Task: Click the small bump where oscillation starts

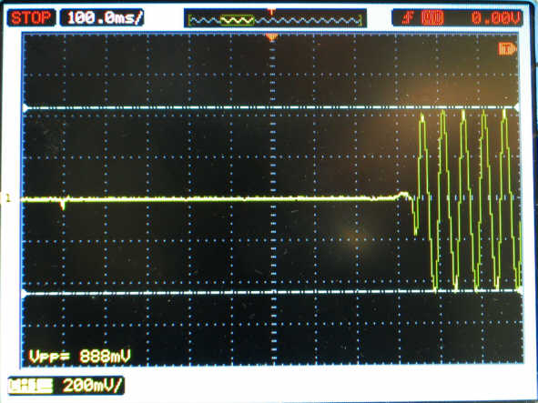Action: click(403, 195)
